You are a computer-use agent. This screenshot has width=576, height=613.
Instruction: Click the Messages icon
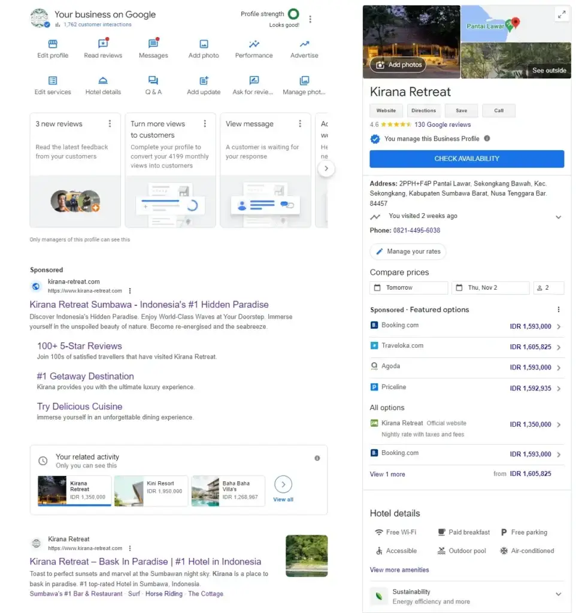tap(153, 44)
